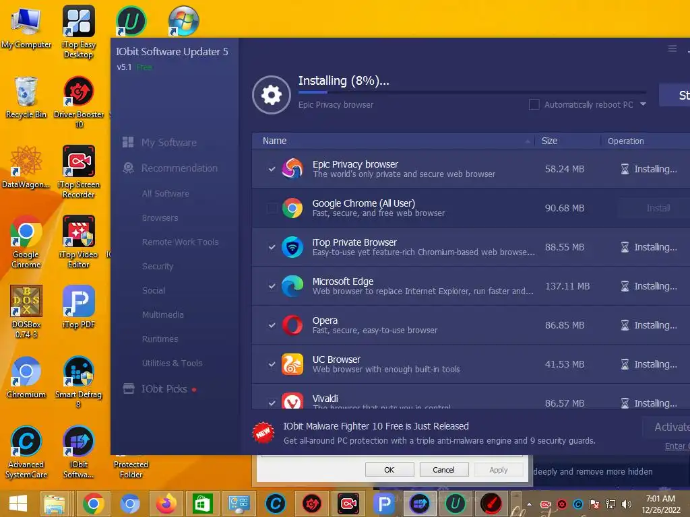The height and width of the screenshot is (517, 690).
Task: Open Windows Start button
Action: point(18,504)
